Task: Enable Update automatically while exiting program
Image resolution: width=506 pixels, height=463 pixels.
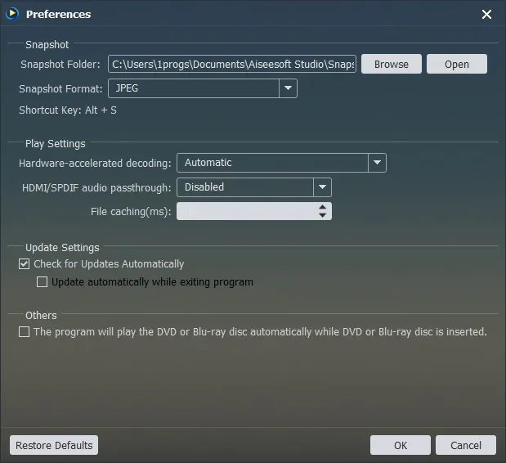Action: point(42,282)
